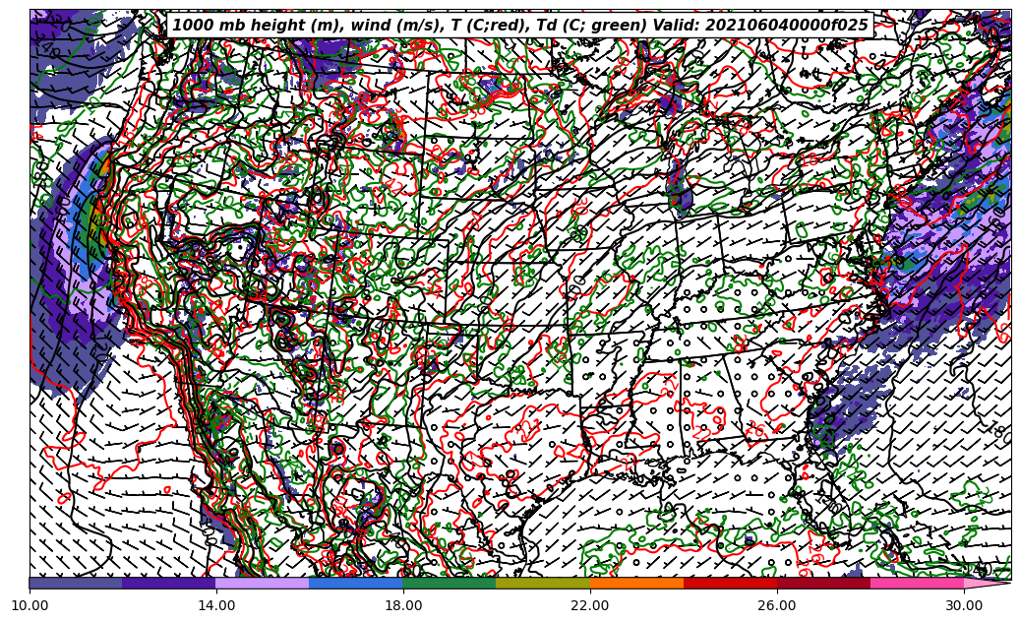Click the 26.00 colorbar tick label
Viewport: 1020px width, 622px height.
pos(777,605)
